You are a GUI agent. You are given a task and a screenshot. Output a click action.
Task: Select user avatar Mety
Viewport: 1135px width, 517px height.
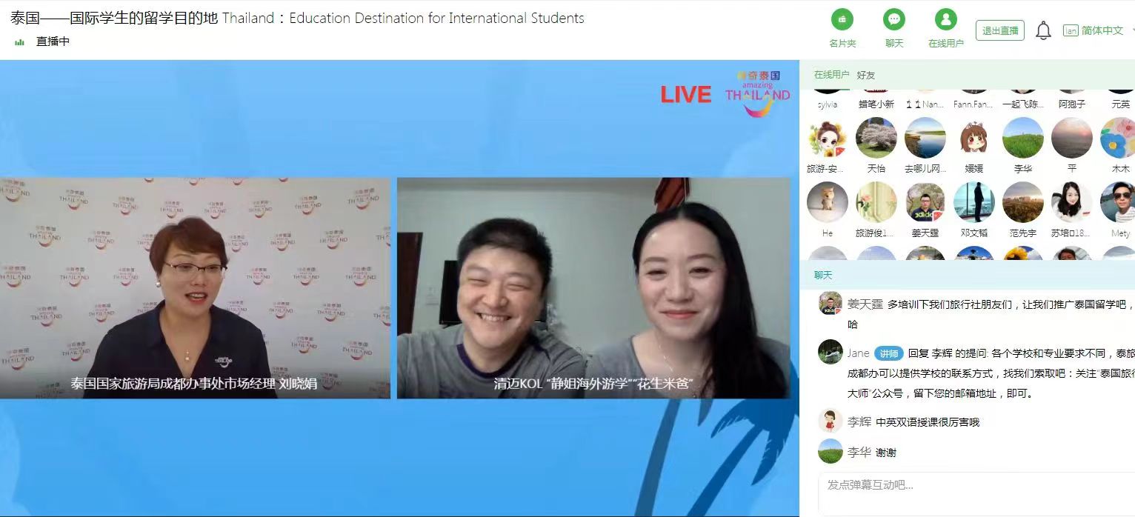click(1119, 202)
